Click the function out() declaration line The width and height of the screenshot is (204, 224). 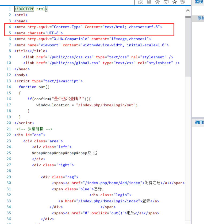pyautogui.click(x=34, y=87)
